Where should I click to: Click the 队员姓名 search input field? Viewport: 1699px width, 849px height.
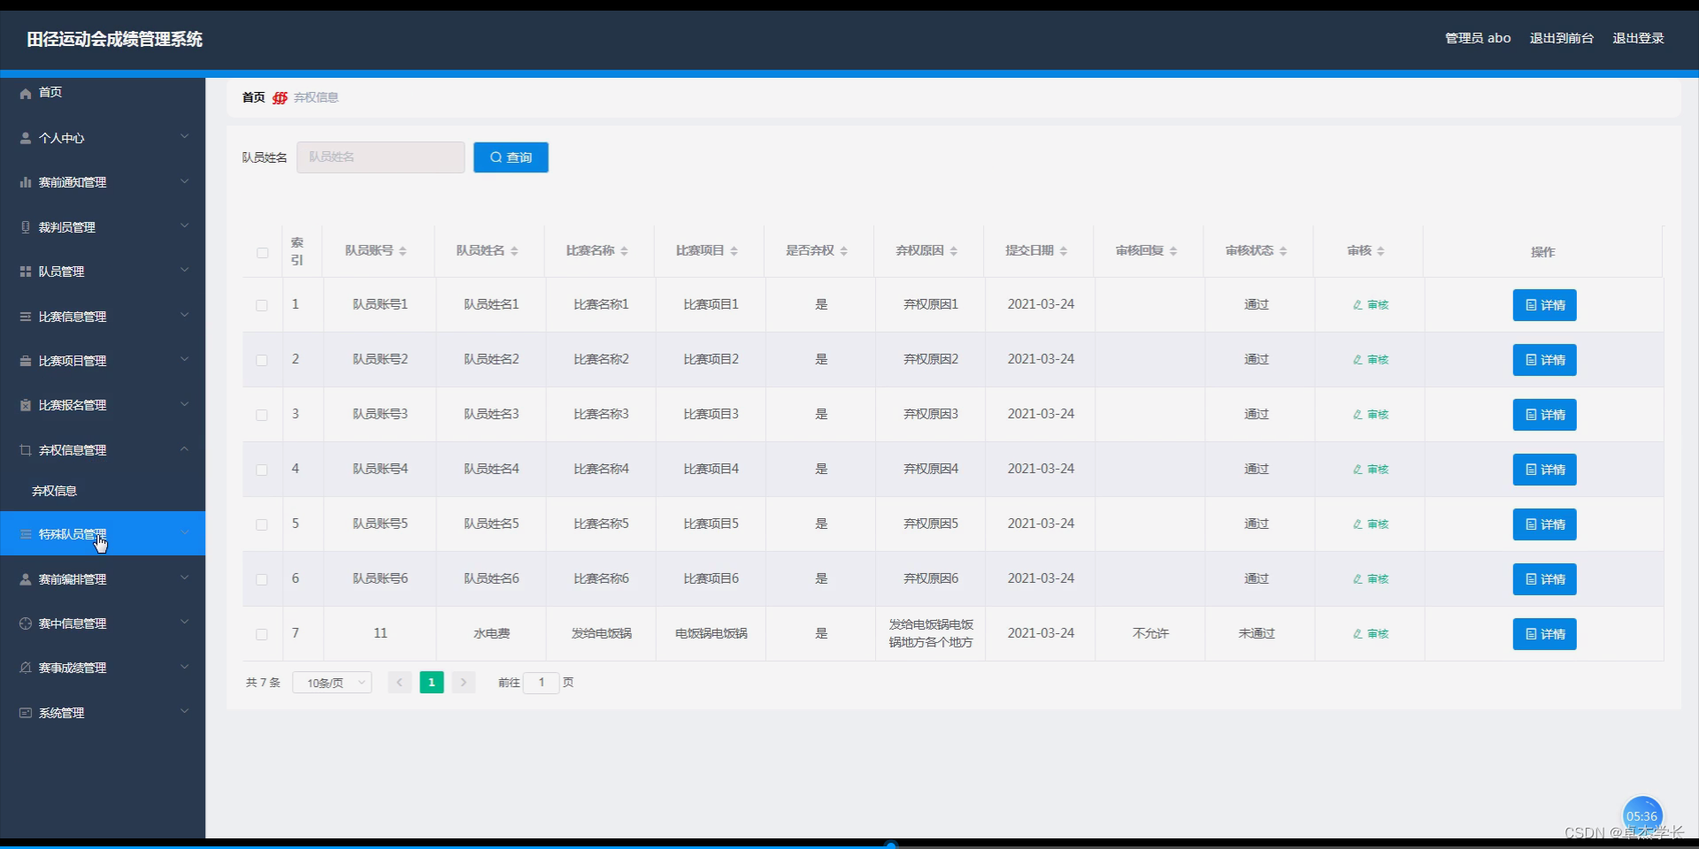point(381,157)
